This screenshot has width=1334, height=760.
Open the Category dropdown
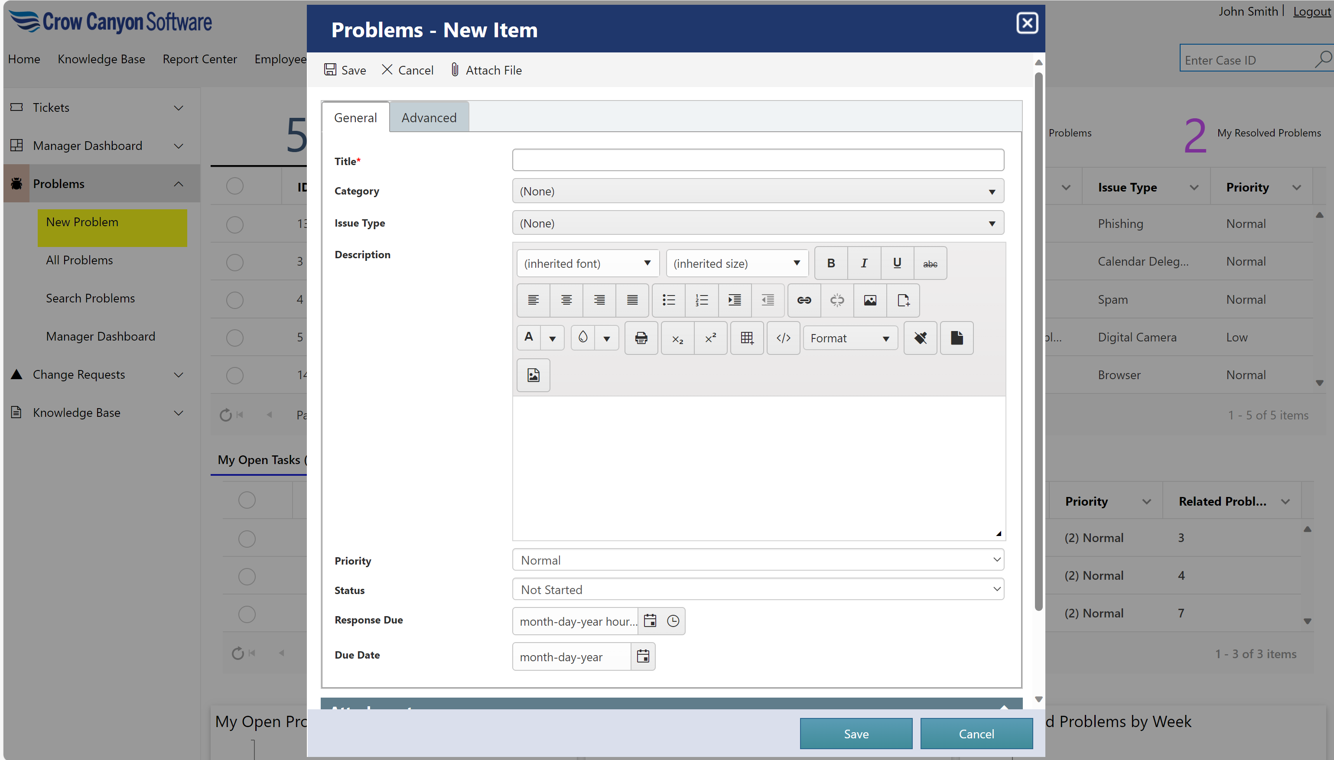click(x=758, y=192)
